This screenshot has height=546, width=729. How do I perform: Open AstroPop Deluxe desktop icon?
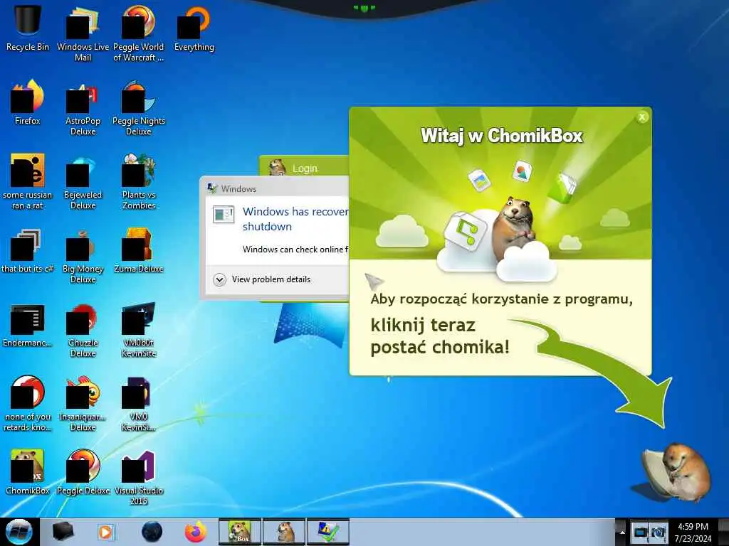(83, 108)
